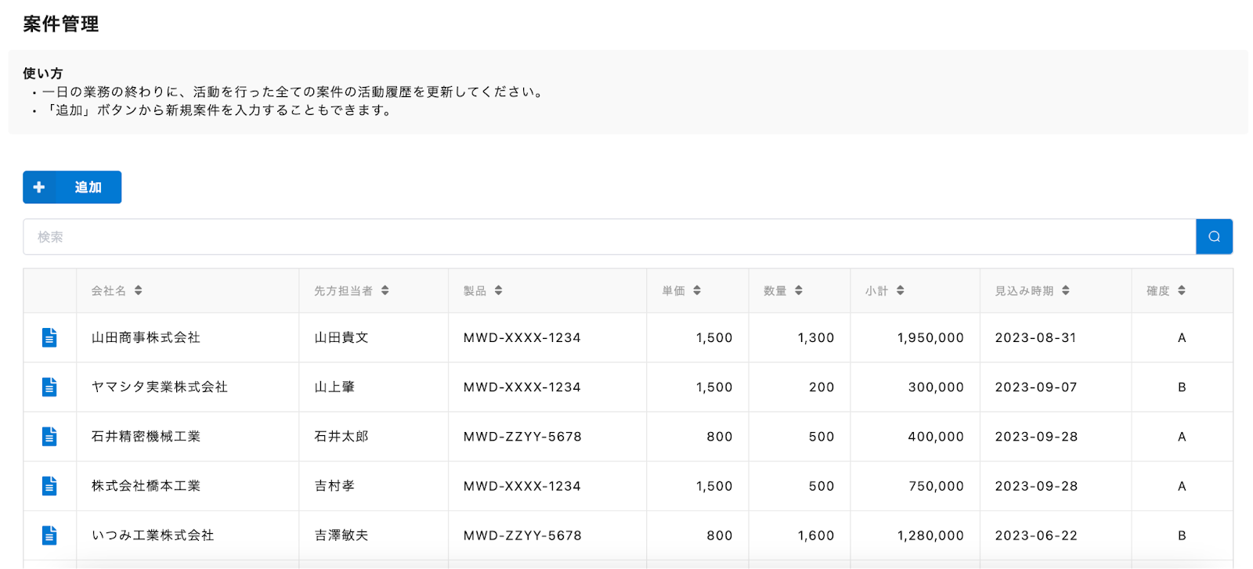Click contact name 石井太郎
Screen dimensions: 1253x569
pos(341,436)
